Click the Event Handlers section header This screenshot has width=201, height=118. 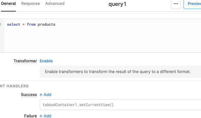(15, 86)
